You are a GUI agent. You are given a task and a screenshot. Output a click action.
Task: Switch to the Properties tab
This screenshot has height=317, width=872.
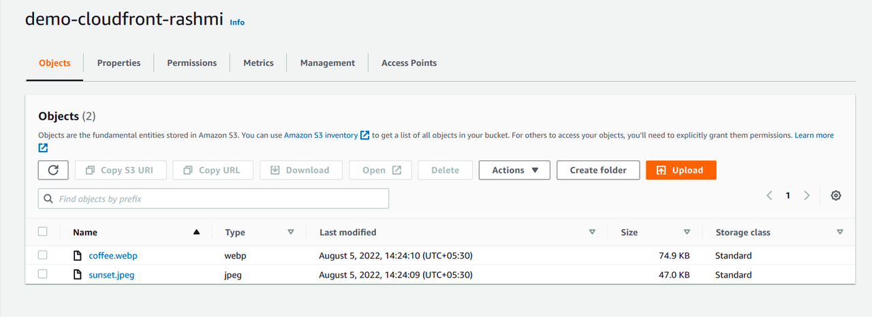[x=119, y=63]
